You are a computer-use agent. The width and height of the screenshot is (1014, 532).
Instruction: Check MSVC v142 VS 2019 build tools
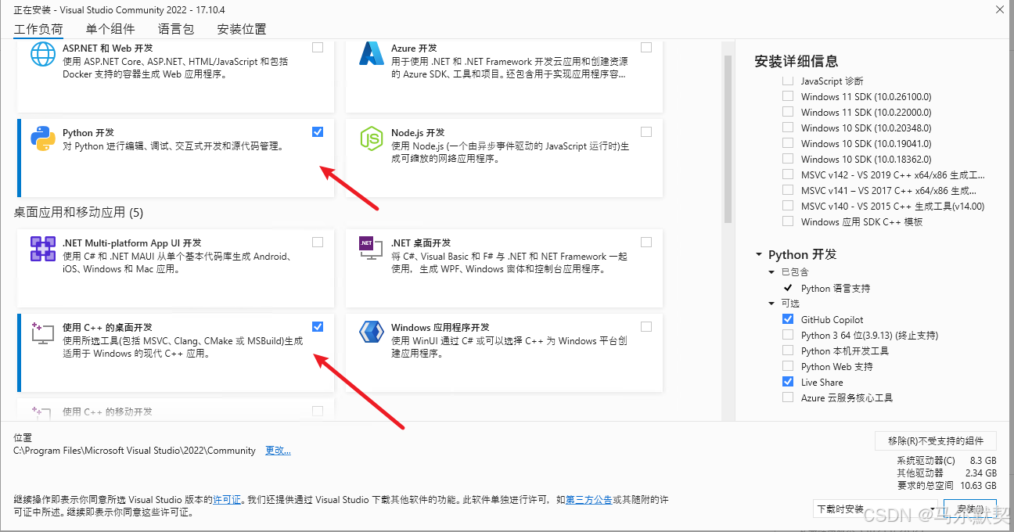click(788, 174)
